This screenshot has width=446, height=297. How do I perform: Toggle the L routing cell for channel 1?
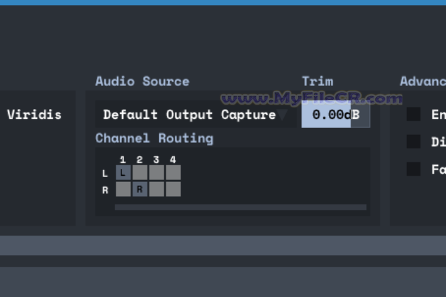(123, 173)
